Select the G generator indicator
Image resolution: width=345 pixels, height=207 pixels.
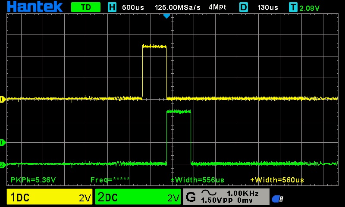(x=190, y=198)
